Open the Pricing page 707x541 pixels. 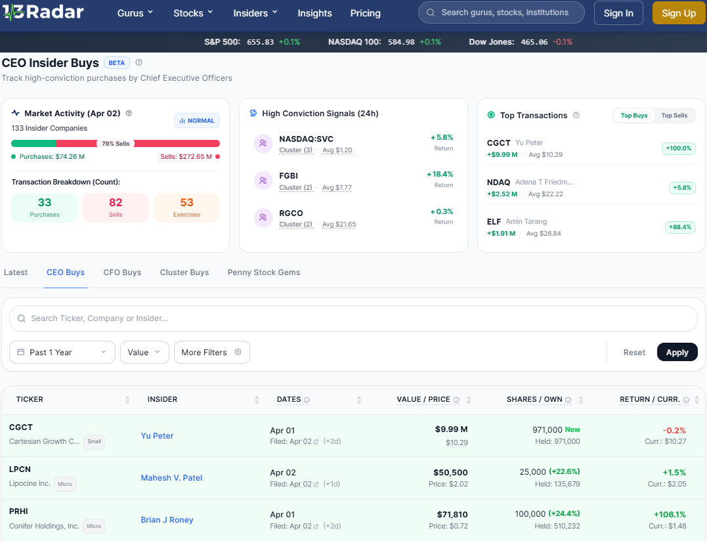point(365,13)
